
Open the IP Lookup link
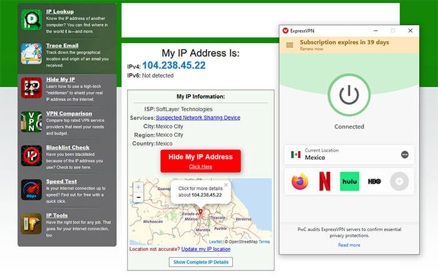(x=60, y=12)
